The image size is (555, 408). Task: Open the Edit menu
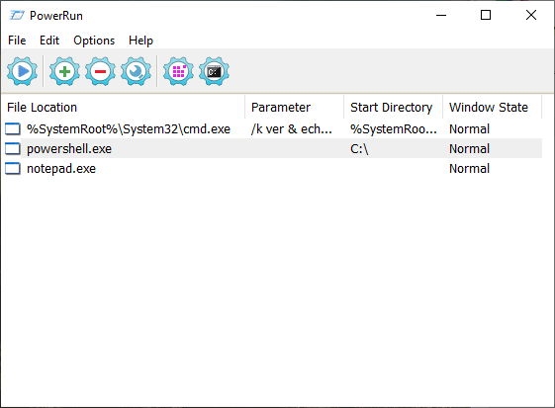49,41
